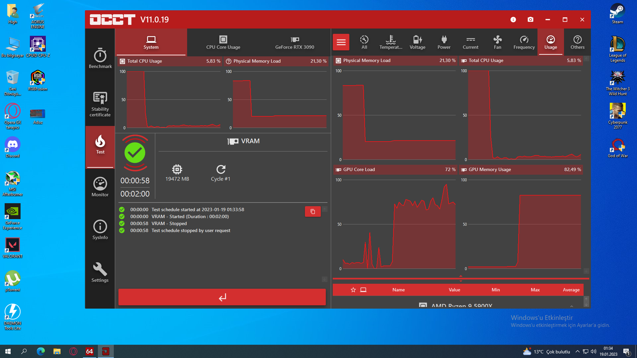Click the red return arrow button
The image size is (637, 358).
click(222, 297)
